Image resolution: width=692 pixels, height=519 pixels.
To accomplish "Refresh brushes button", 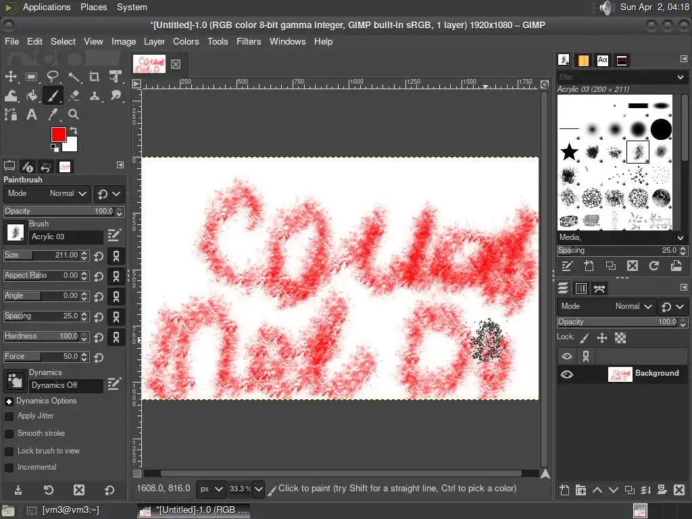I will pyautogui.click(x=654, y=266).
